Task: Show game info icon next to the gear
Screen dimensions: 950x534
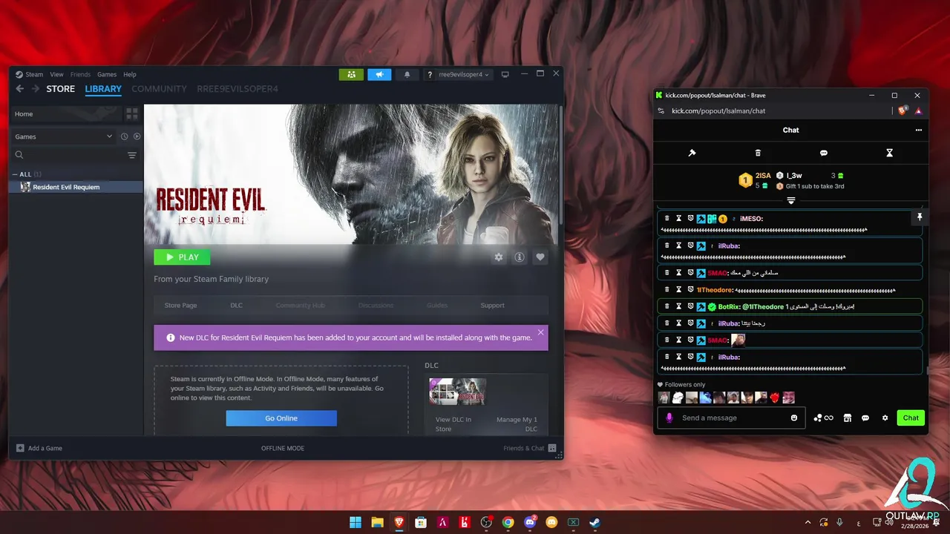Action: click(520, 257)
